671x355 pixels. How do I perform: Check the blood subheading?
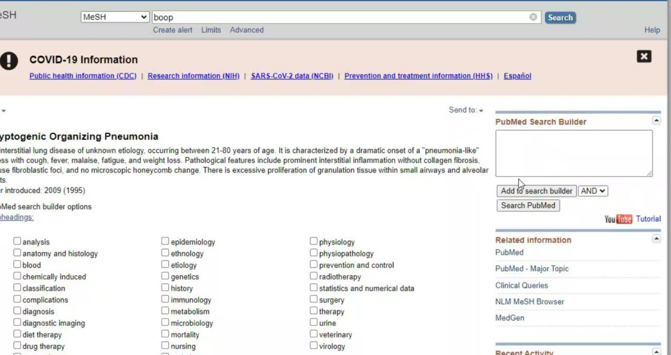point(17,264)
